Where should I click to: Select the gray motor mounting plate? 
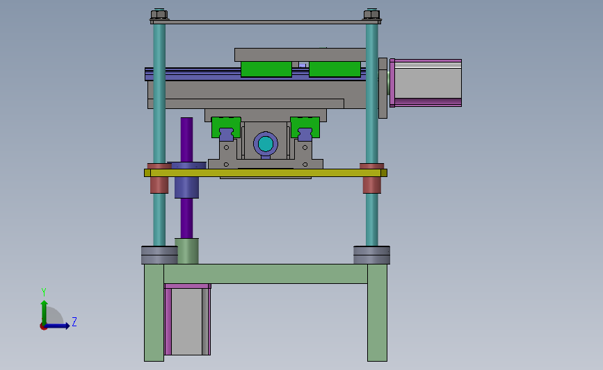(x=383, y=88)
